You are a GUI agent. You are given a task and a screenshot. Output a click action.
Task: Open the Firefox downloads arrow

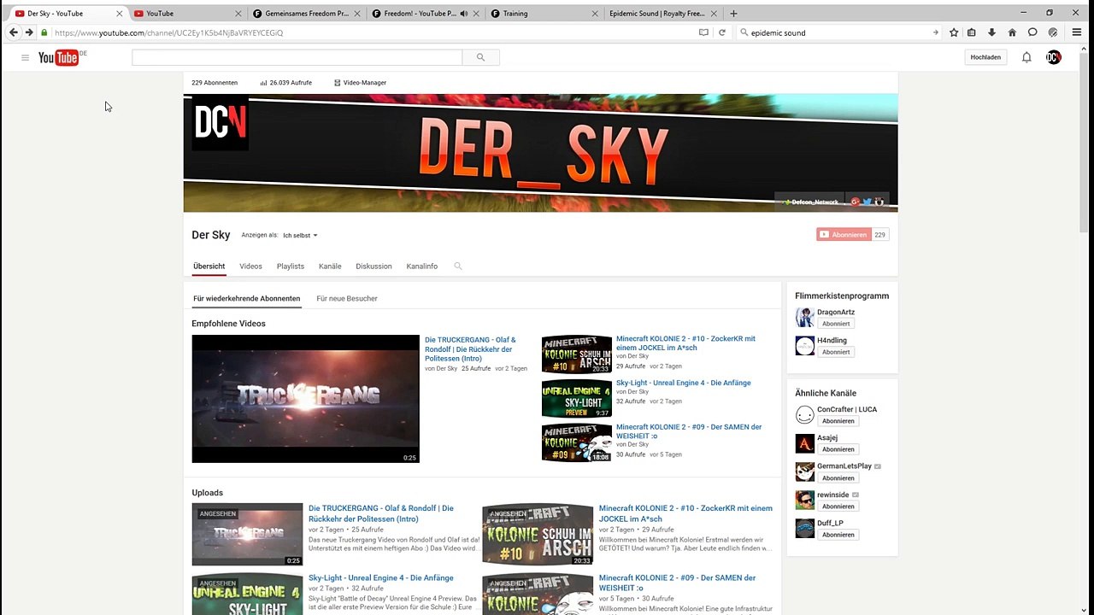click(991, 32)
